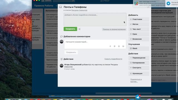Open the Slack power-up button
178x100 pixels.
click(139, 48)
